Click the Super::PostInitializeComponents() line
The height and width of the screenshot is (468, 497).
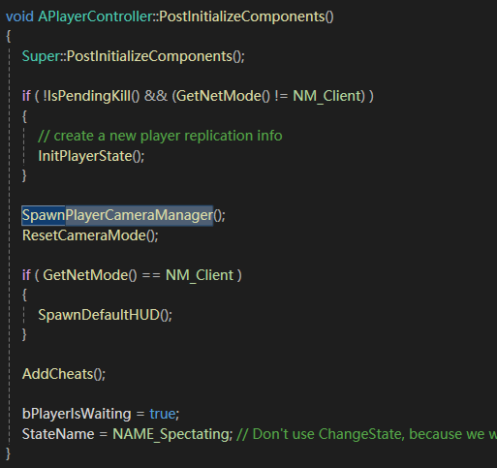(134, 56)
